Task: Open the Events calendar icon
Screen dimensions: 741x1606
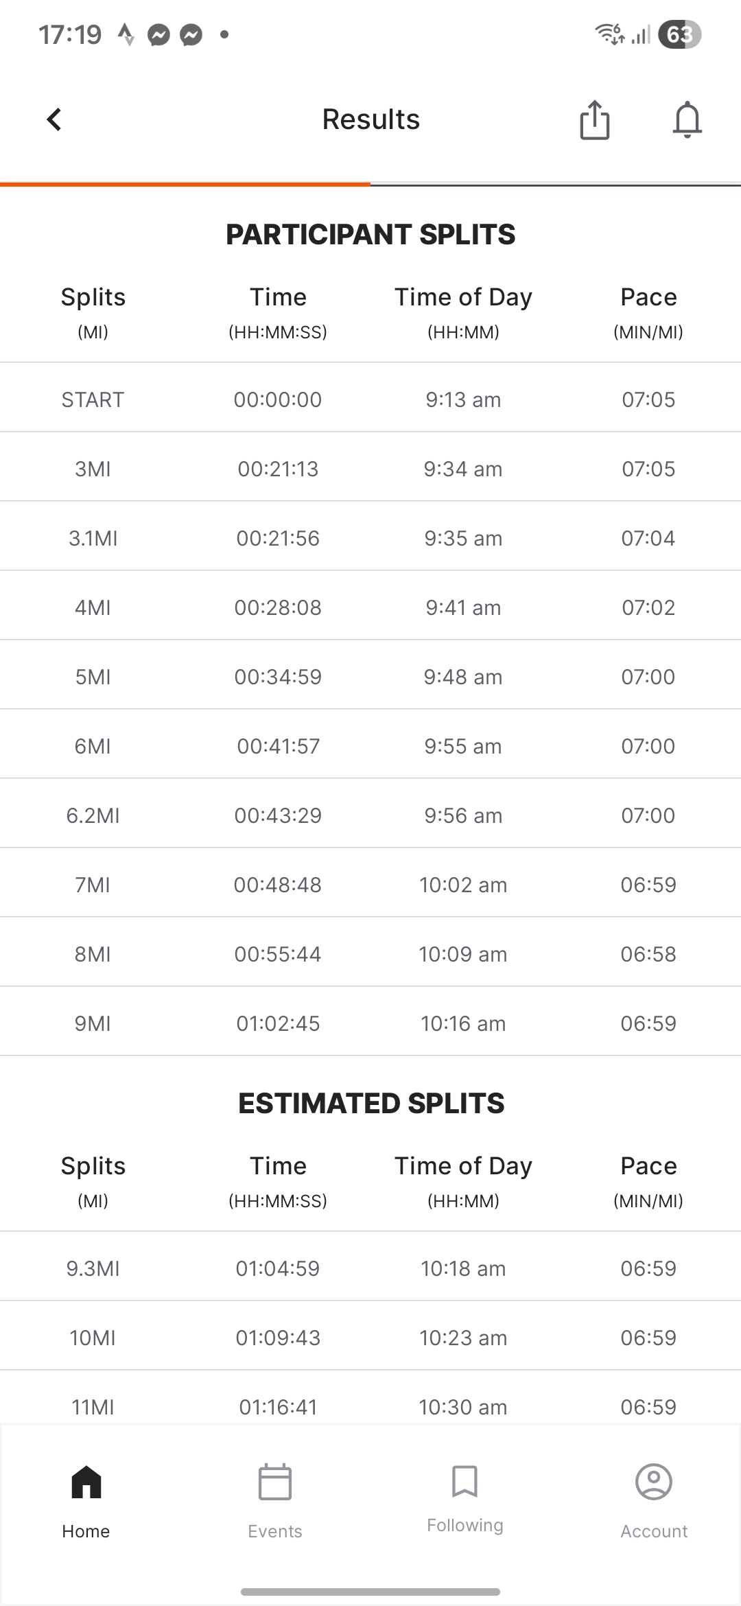Action: pos(275,1482)
